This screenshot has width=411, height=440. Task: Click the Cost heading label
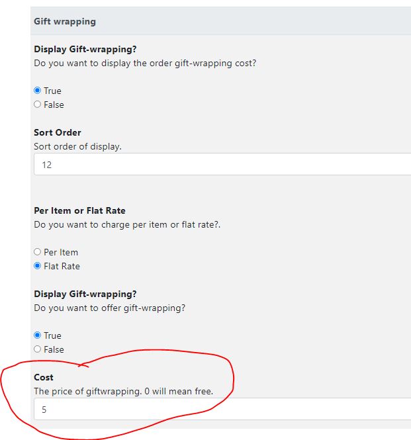point(44,377)
